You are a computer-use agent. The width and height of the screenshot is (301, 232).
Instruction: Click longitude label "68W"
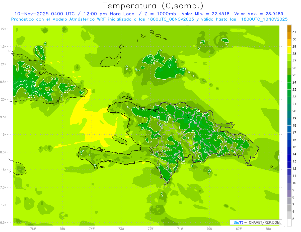pos(268,229)
